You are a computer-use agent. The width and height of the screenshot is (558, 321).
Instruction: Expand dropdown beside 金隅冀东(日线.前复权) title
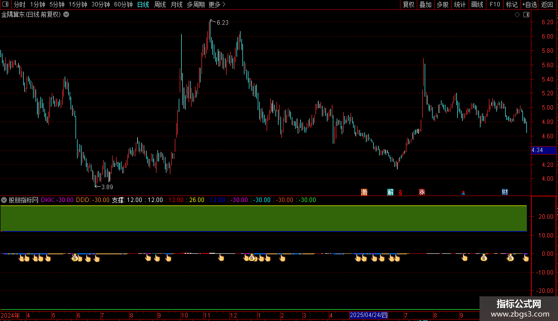pyautogui.click(x=66, y=15)
